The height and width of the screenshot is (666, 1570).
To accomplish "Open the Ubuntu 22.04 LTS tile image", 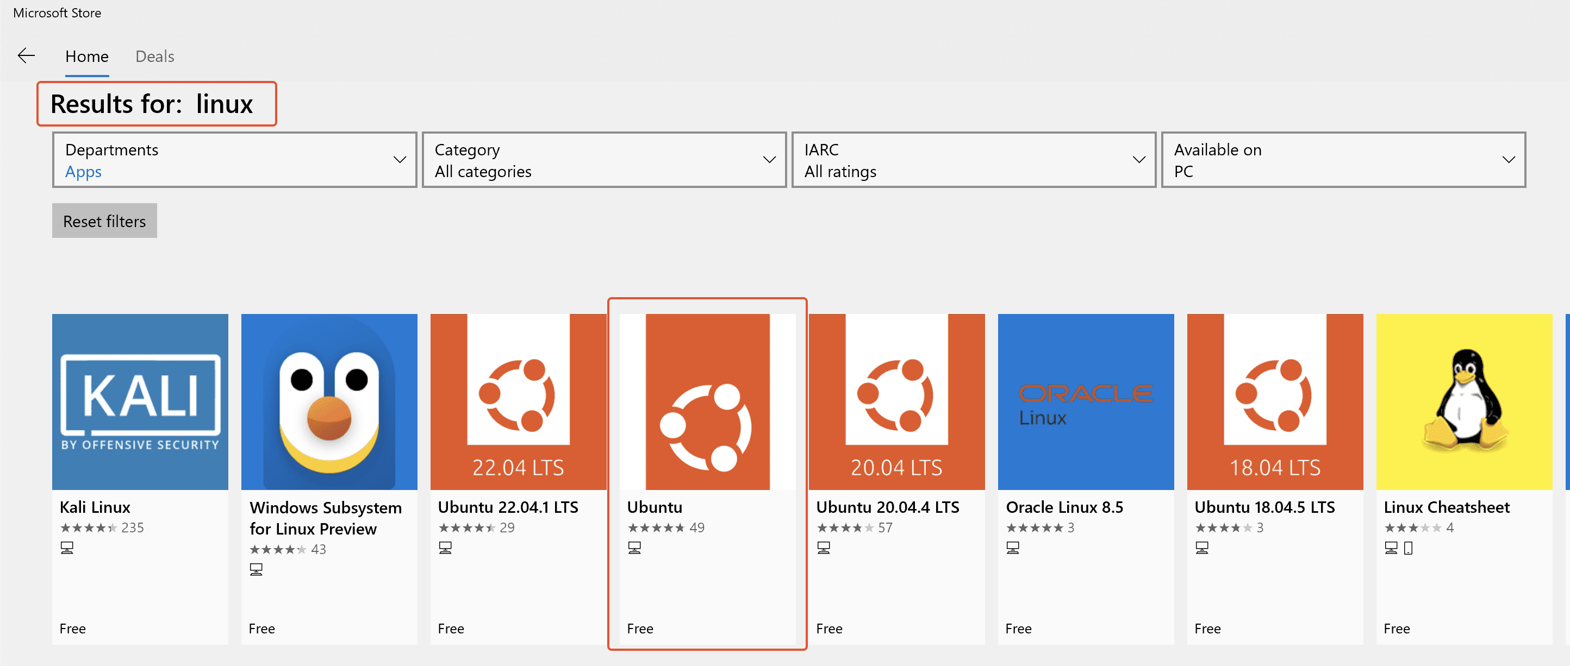I will tap(518, 402).
